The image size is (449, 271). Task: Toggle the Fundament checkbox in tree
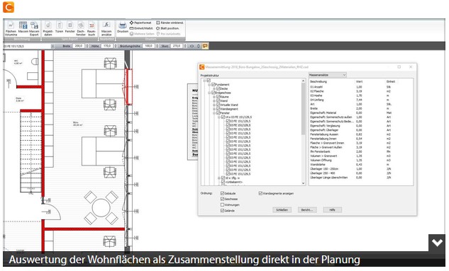tap(213, 84)
